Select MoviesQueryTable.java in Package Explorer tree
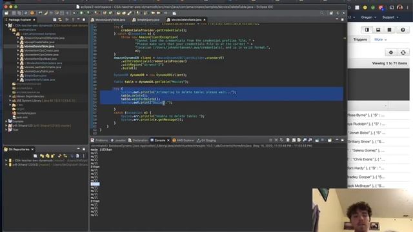Viewport: 413px width, 232px height. 39,72
